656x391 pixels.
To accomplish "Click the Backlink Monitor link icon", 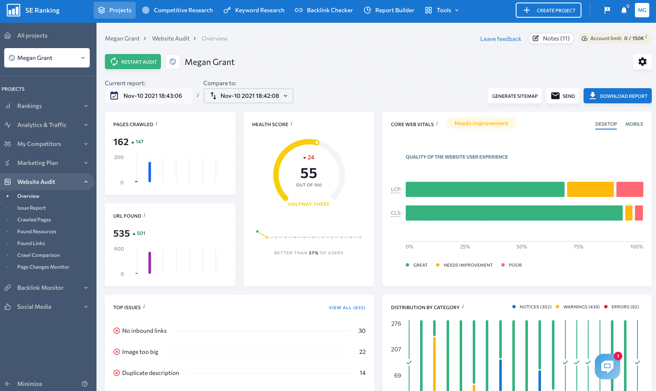I will point(8,288).
